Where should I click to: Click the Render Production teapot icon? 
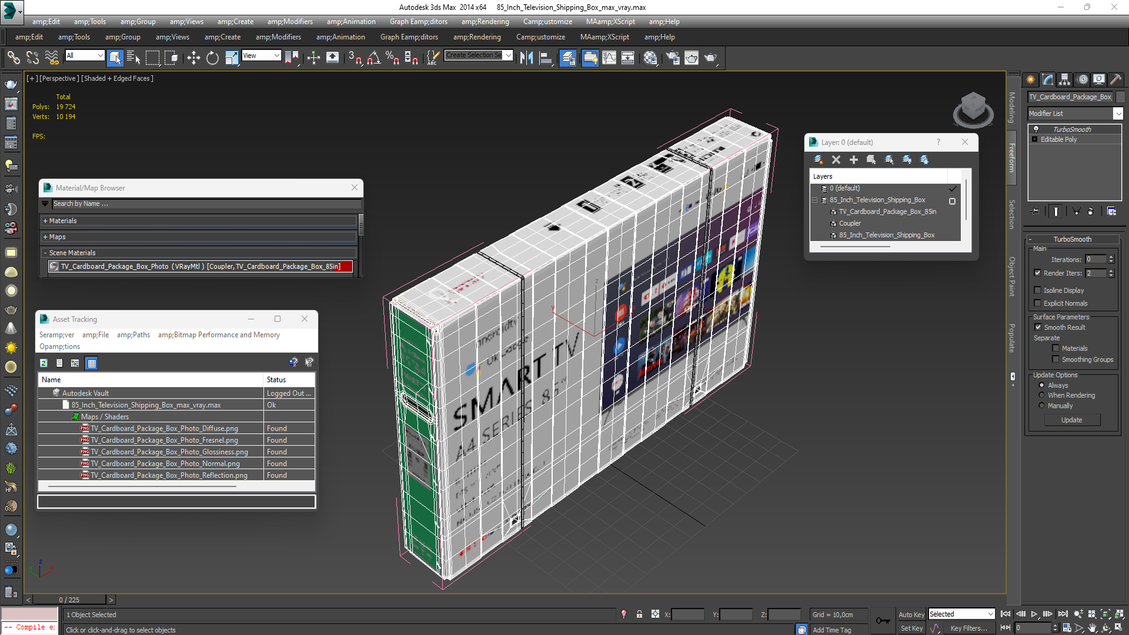711,58
